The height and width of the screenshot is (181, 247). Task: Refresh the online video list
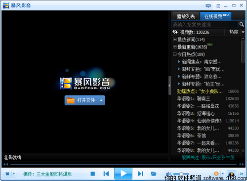(175, 32)
